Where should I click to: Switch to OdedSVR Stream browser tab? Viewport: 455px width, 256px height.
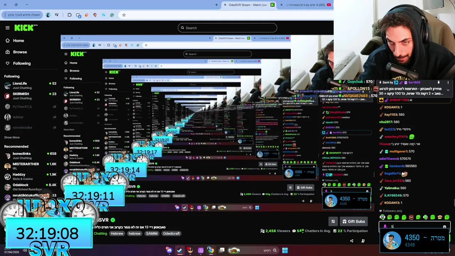coord(249,5)
